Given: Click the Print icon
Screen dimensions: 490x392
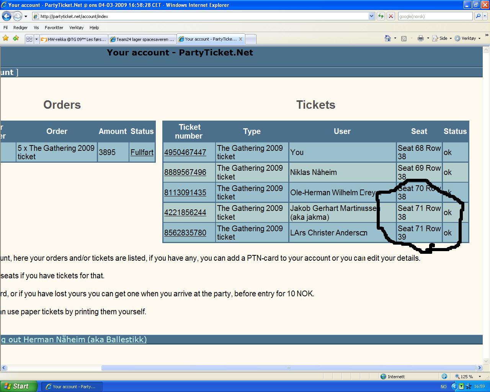Looking at the screenshot, I should (x=421, y=38).
